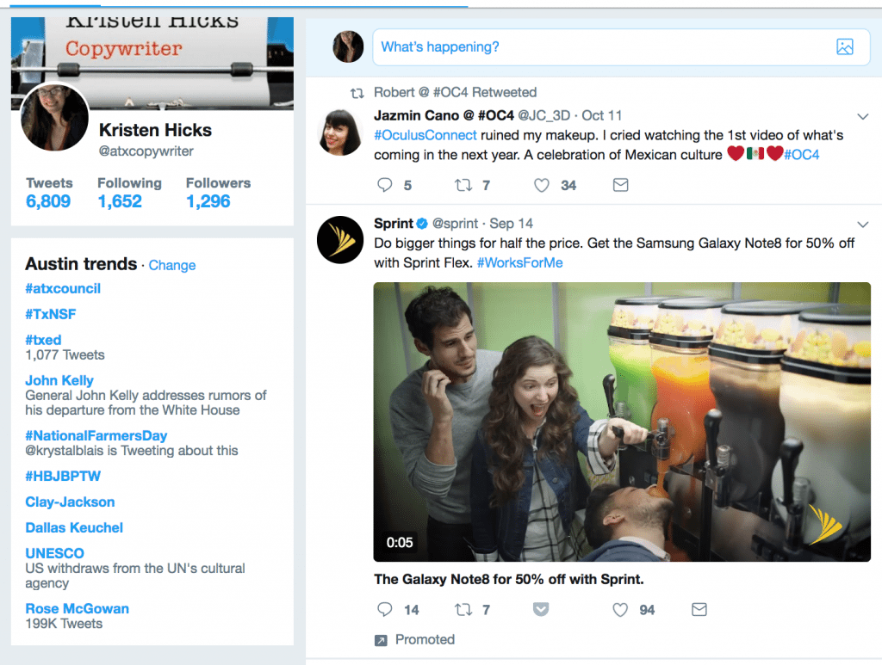
Task: Open the photo upload icon in the compose box
Action: pos(845,46)
